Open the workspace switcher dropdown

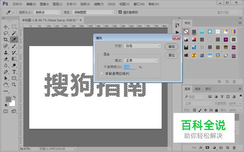[229, 12]
